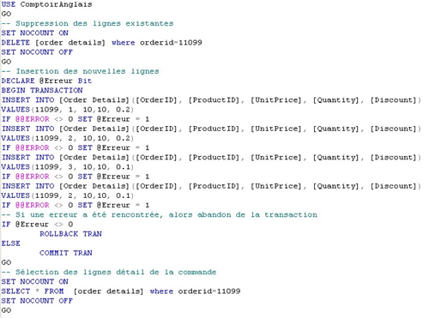The width and height of the screenshot is (435, 318).
Task: Click the USE ComptoirAnglais line
Action: pos(46,4)
